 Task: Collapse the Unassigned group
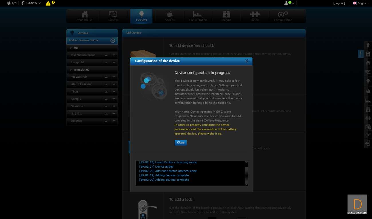(71, 70)
